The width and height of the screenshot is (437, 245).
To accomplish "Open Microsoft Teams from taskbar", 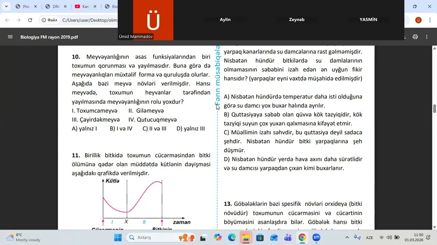I will coord(288,238).
